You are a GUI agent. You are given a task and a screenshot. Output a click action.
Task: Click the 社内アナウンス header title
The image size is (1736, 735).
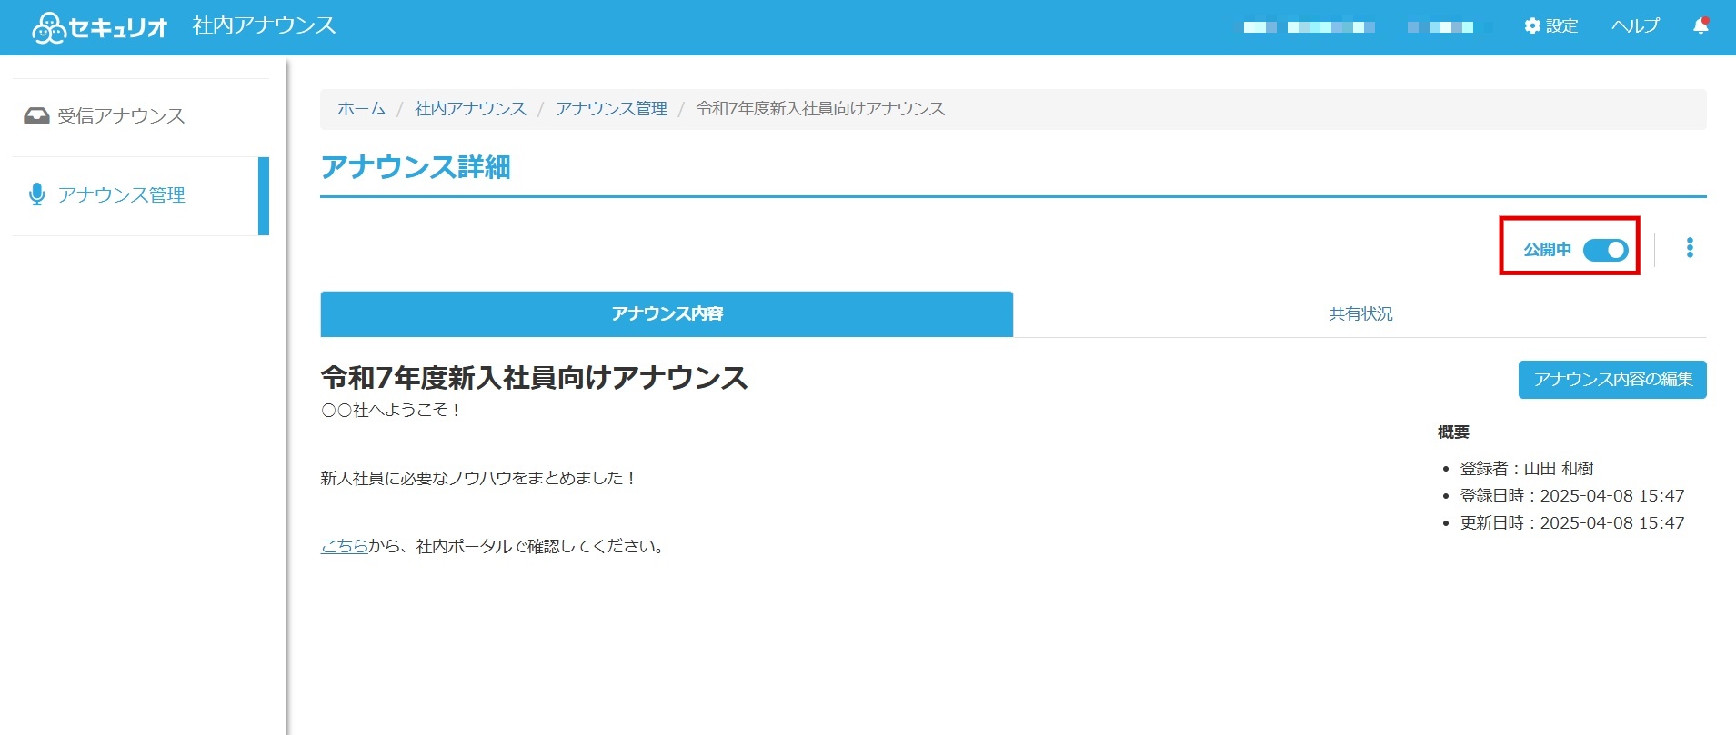coord(264,25)
